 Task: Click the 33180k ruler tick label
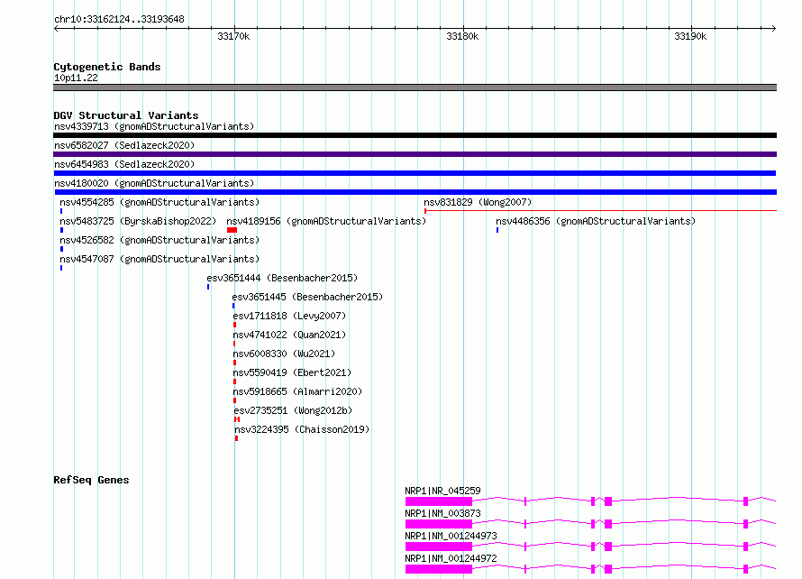(x=462, y=36)
